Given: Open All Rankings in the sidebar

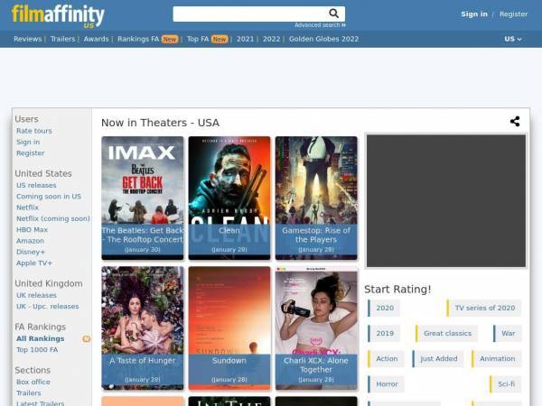Looking at the screenshot, I should pos(40,338).
